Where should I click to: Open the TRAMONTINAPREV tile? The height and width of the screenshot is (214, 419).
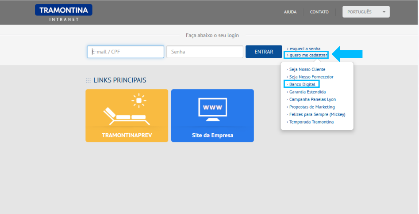point(127,116)
